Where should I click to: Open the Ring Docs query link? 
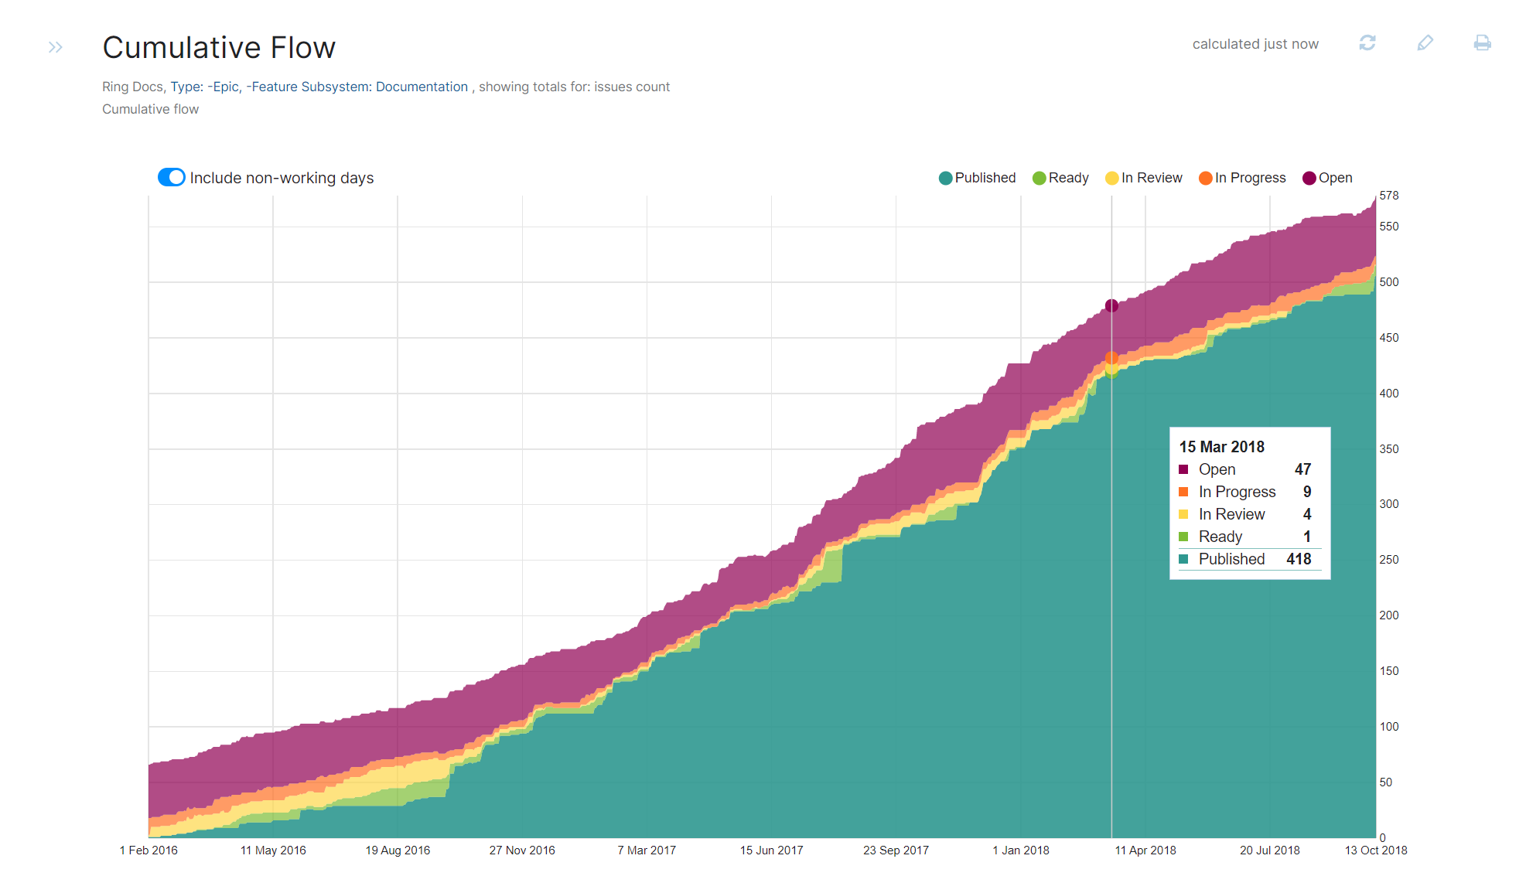tap(319, 87)
